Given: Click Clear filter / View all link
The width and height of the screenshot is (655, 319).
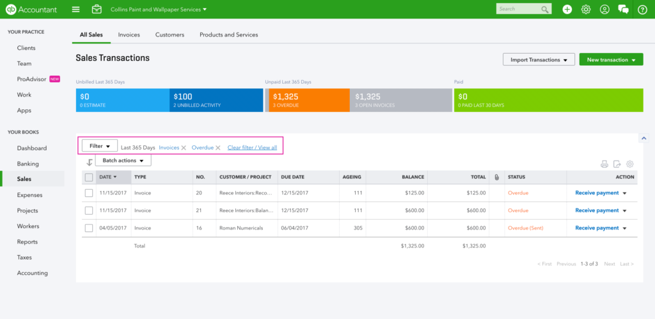Looking at the screenshot, I should pyautogui.click(x=252, y=148).
